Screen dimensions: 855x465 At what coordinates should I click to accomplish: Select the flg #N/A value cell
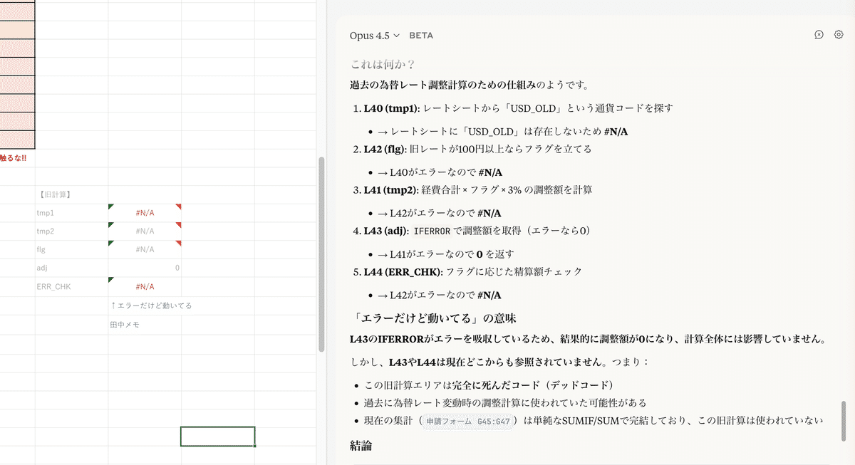pyautogui.click(x=145, y=250)
